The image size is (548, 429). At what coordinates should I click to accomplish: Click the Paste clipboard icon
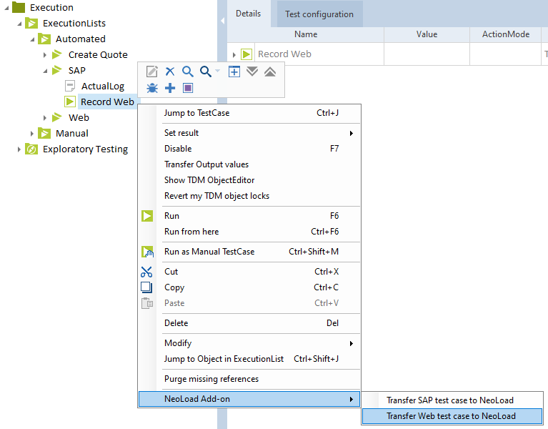[x=147, y=303]
